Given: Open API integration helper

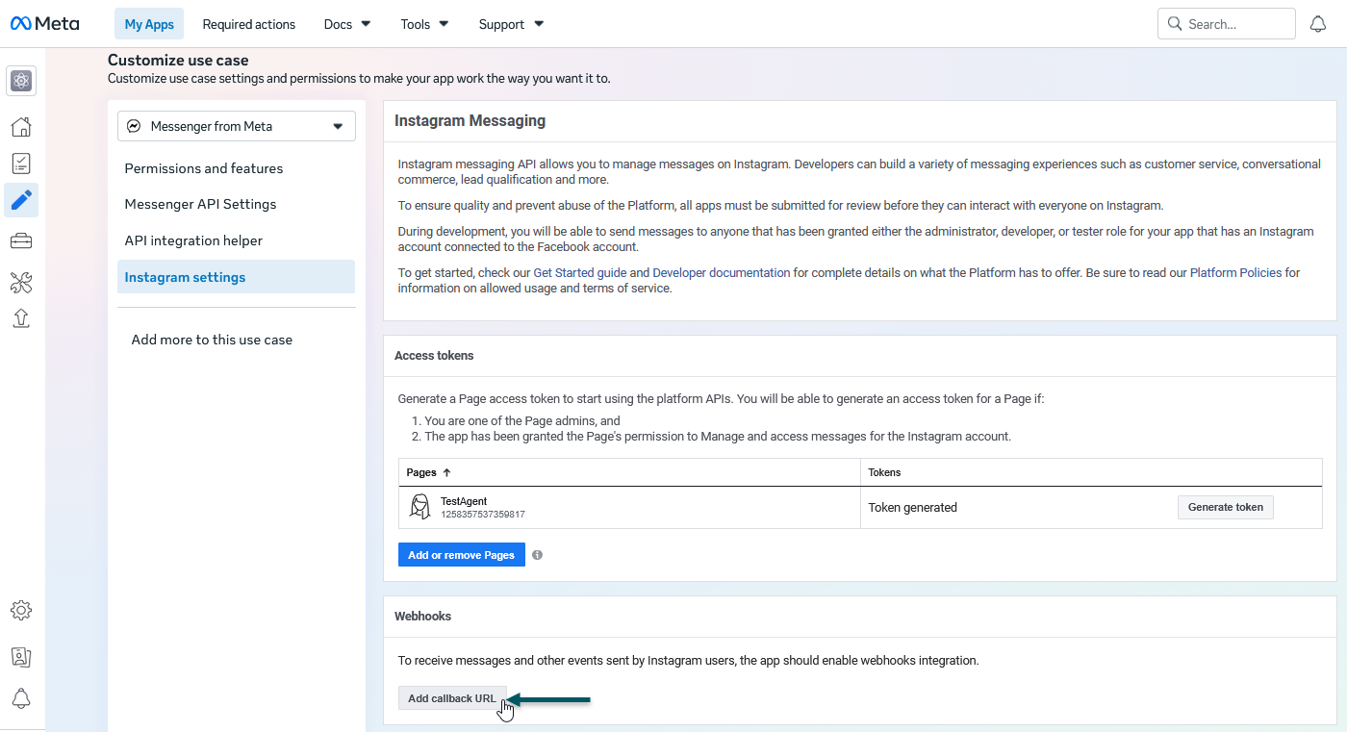Looking at the screenshot, I should point(193,240).
